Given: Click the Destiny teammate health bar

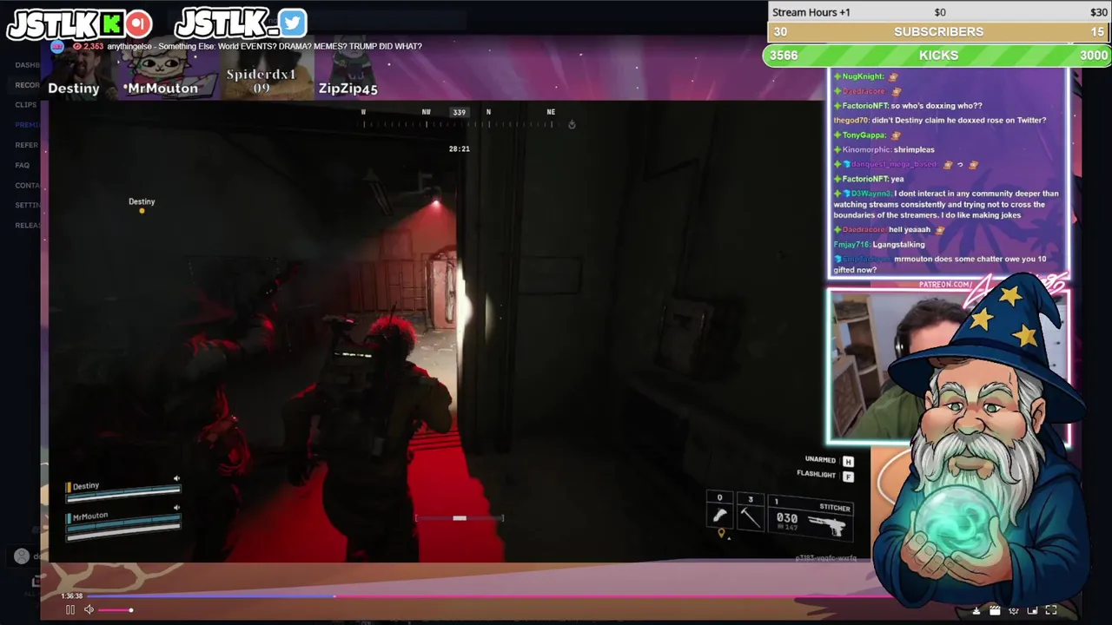Looking at the screenshot, I should [x=123, y=495].
